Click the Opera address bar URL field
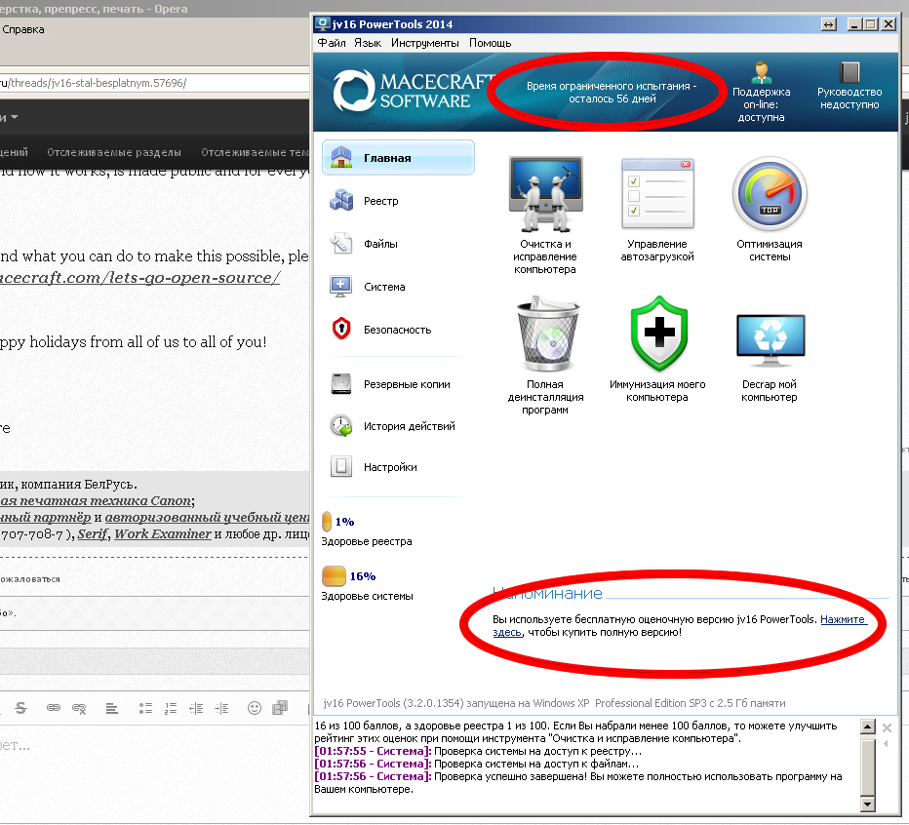The height and width of the screenshot is (825, 909). pos(154,83)
